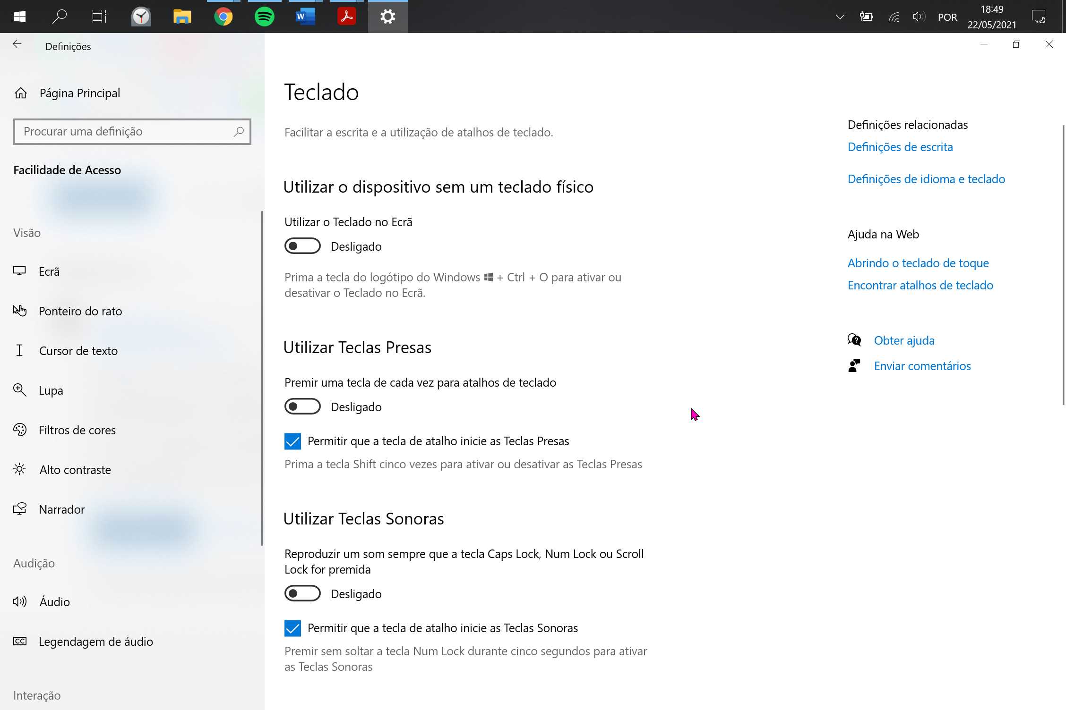Open the Lupa magnifier settings
Image resolution: width=1066 pixels, height=710 pixels.
tap(51, 390)
